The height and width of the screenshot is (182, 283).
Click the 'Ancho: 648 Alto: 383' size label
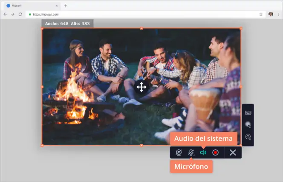[x=67, y=23]
